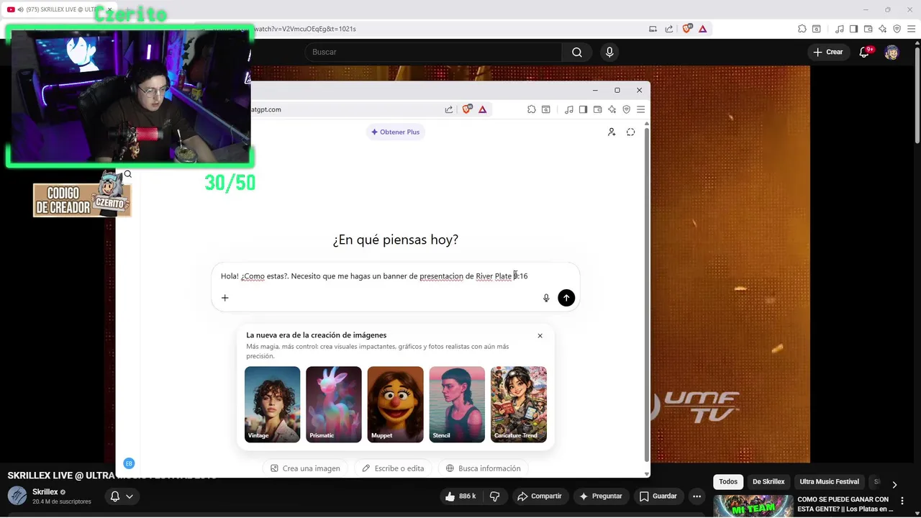The width and height of the screenshot is (921, 518).
Task: Open Brave VPN shield in YouTube window toolbar
Action: [x=897, y=29]
